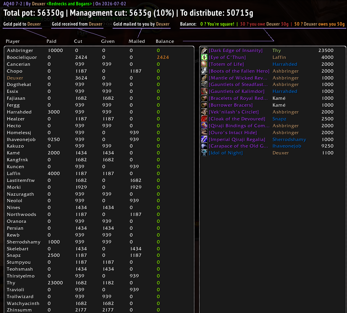The width and height of the screenshot is (347, 313).
Task: Click the Dark Edge of Insanity item icon
Action: coord(204,50)
